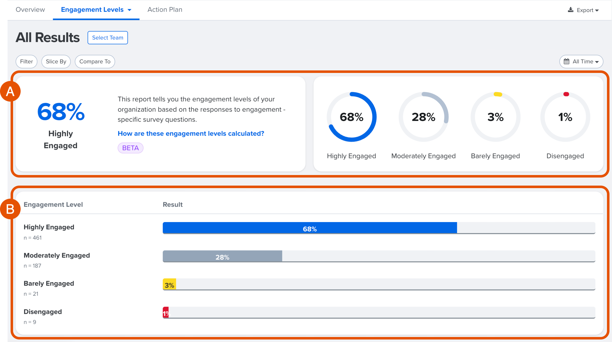Click the Slice By control

click(x=56, y=61)
